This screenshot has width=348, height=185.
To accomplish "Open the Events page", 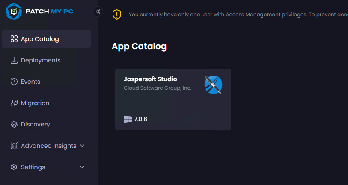I will coord(46,82).
